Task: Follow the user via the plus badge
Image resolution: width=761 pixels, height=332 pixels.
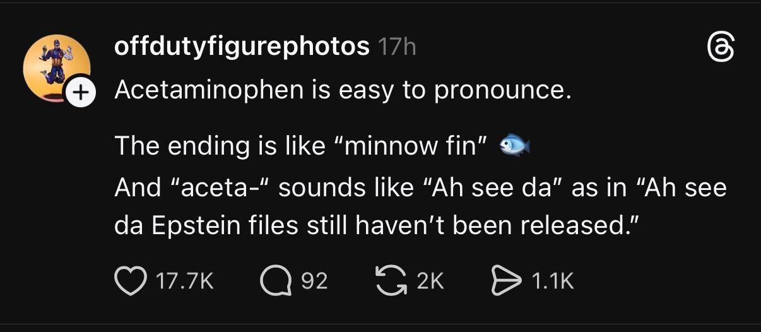Action: [x=80, y=93]
